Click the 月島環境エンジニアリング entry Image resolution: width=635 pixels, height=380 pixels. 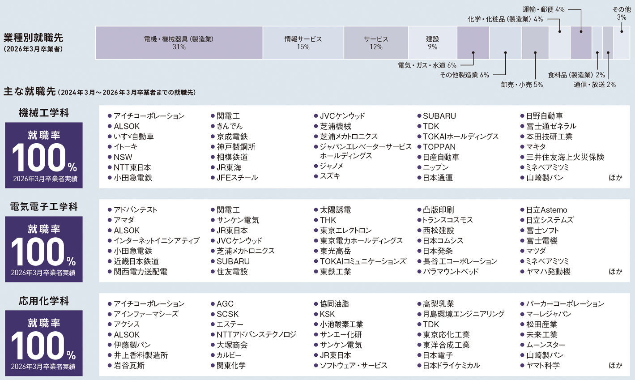(464, 314)
